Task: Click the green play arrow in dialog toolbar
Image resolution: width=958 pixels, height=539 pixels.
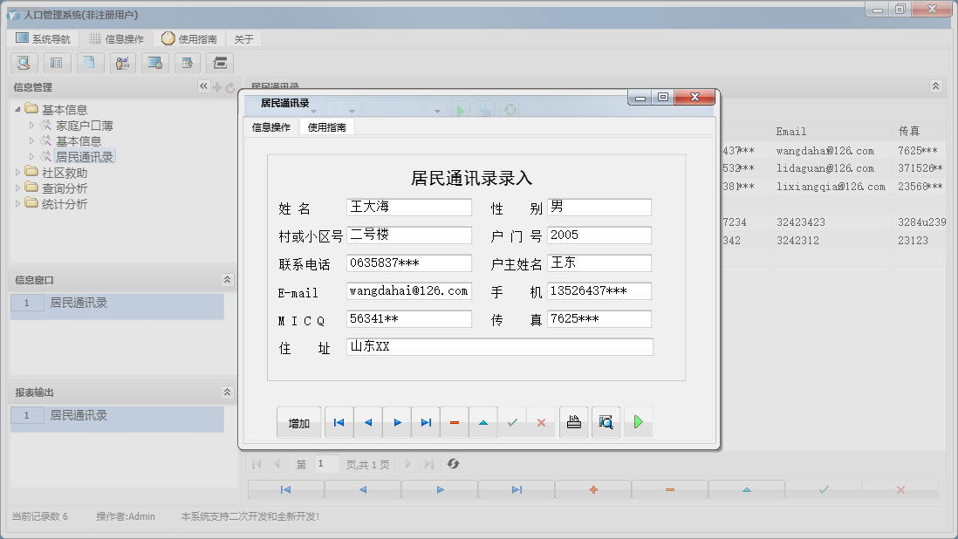Action: tap(638, 423)
